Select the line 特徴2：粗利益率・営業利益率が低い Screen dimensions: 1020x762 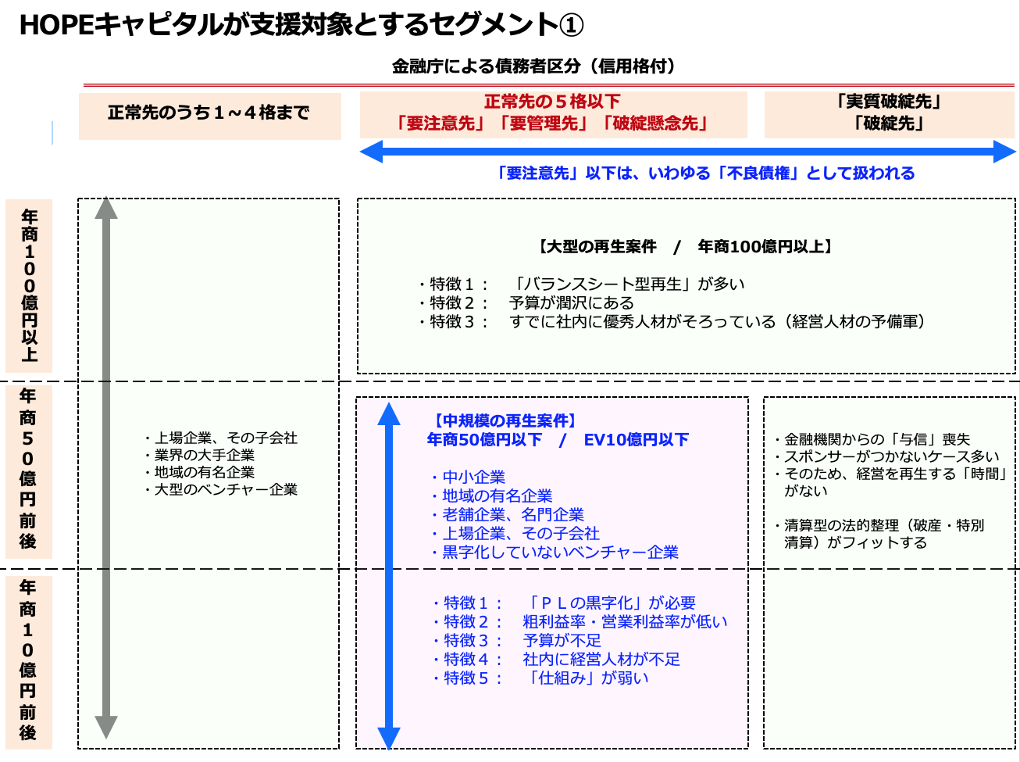point(579,621)
